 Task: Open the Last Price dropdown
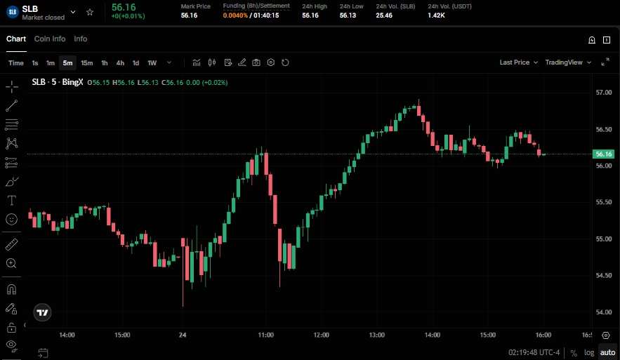[x=518, y=62]
